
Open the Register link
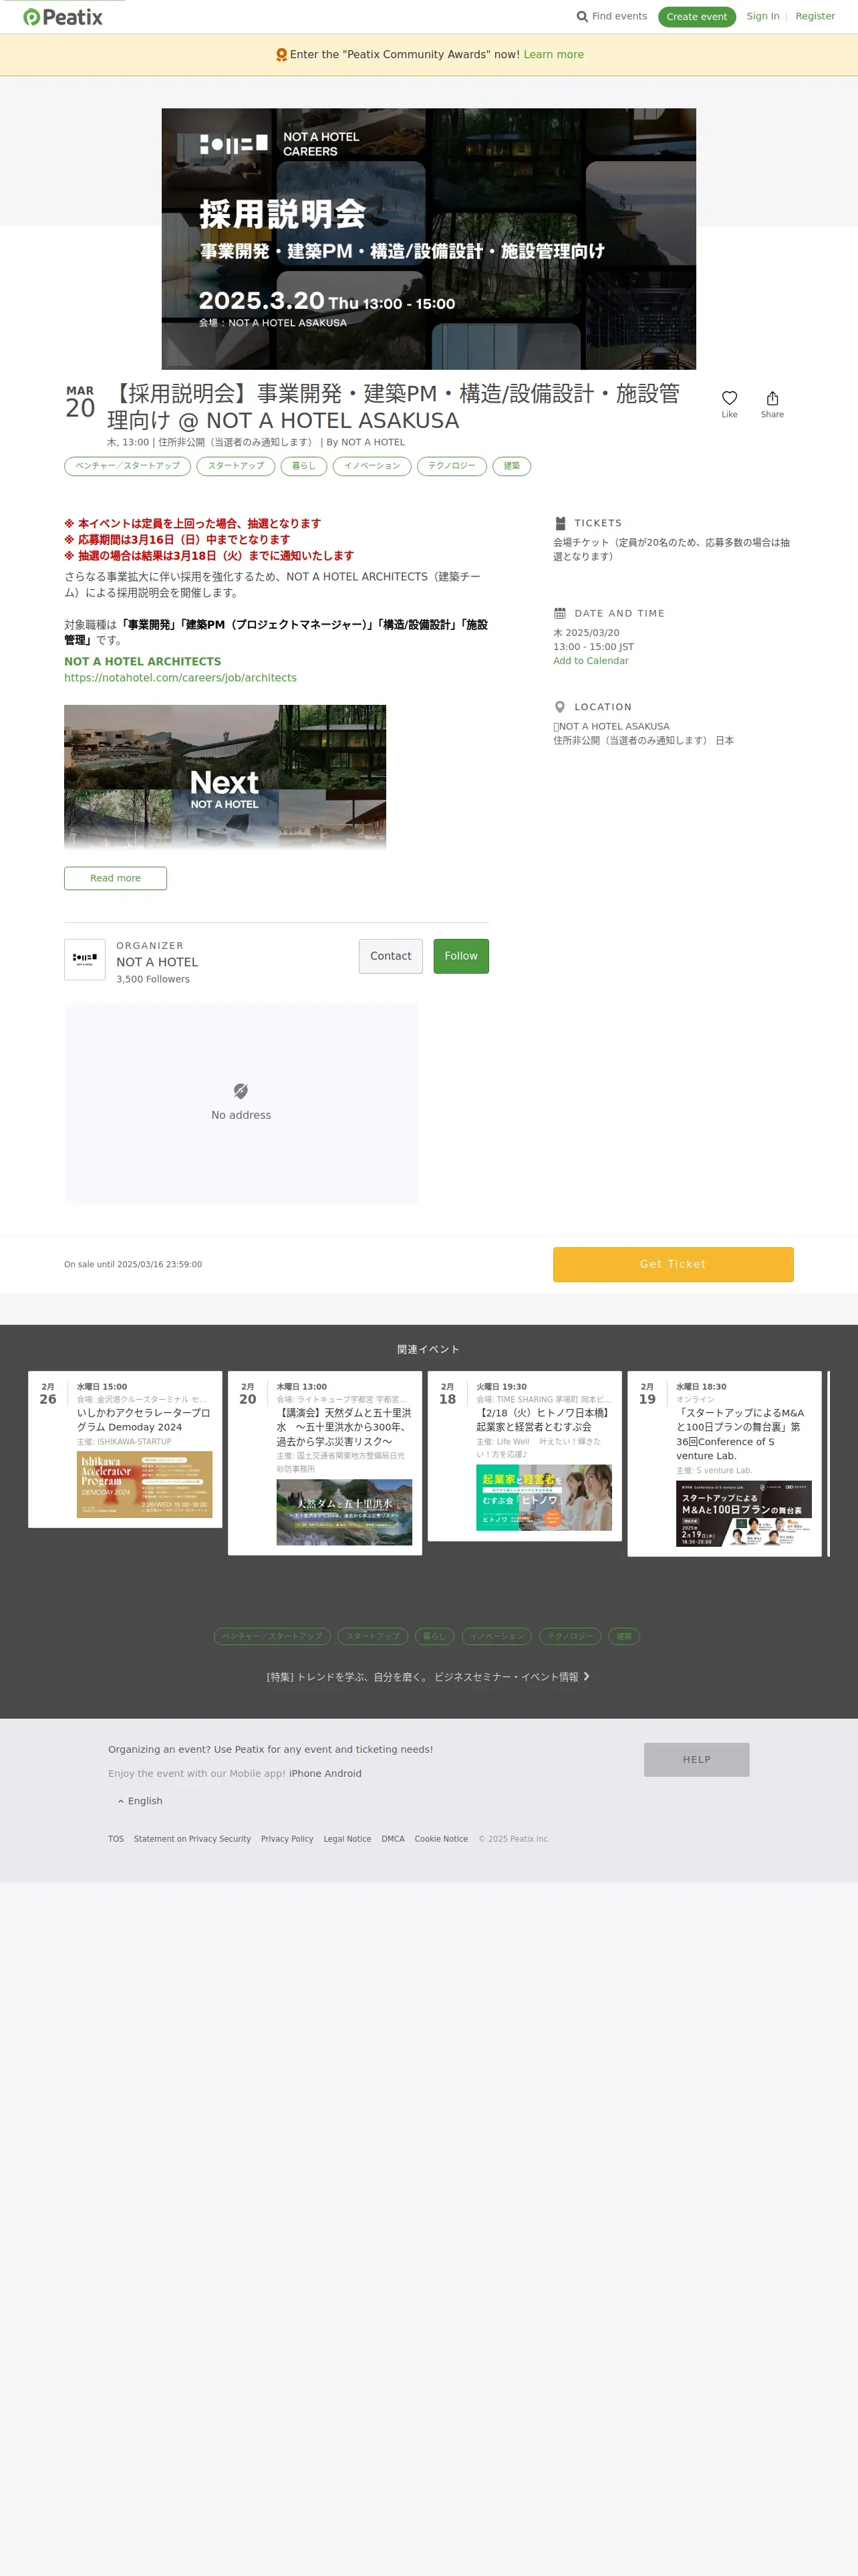pos(815,17)
